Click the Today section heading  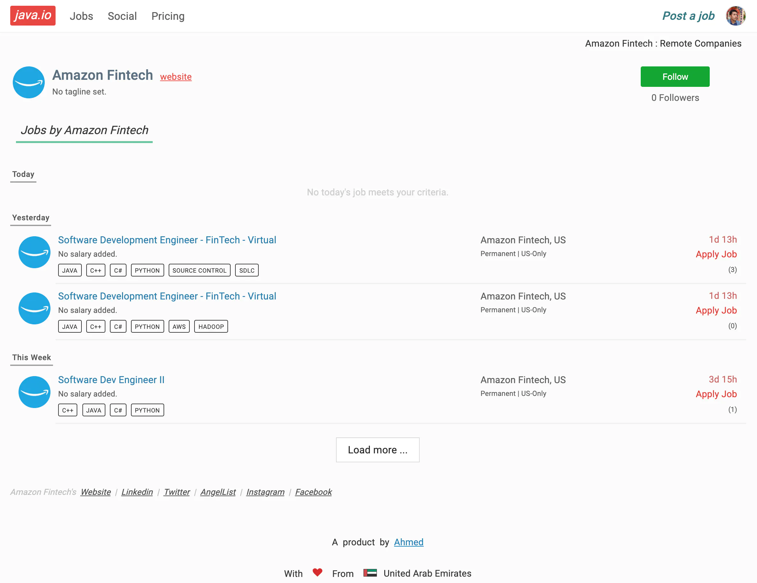[23, 174]
